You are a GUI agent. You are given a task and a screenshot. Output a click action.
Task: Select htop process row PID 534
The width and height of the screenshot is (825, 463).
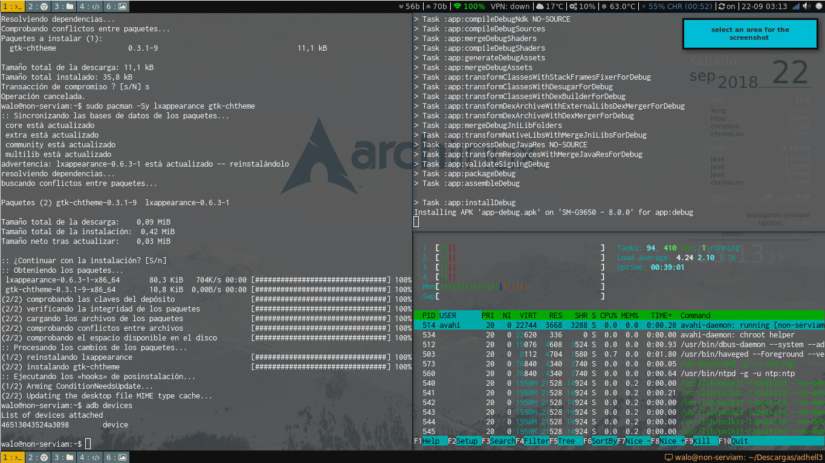pos(619,335)
